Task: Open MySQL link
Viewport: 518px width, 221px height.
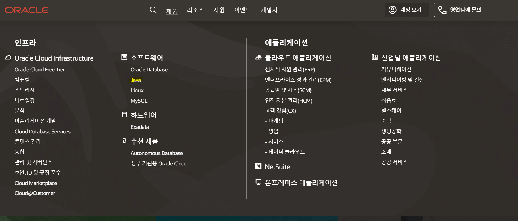Action: click(139, 101)
